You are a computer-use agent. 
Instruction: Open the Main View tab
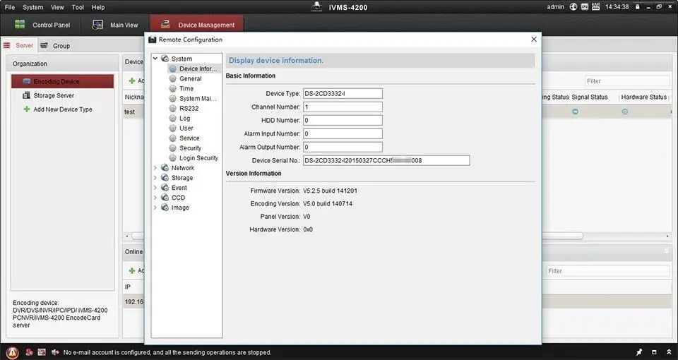(x=115, y=25)
